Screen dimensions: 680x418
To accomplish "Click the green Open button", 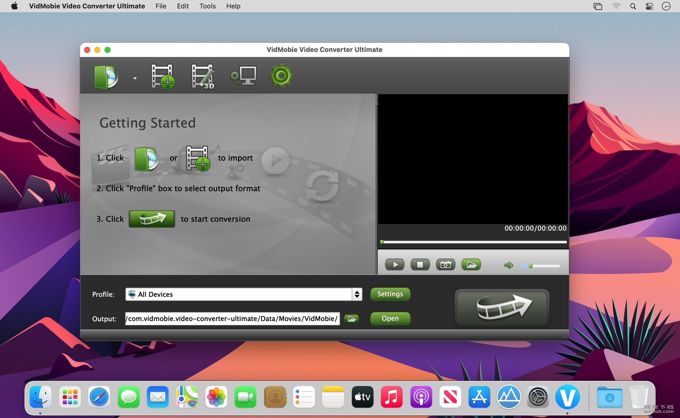I will 390,318.
